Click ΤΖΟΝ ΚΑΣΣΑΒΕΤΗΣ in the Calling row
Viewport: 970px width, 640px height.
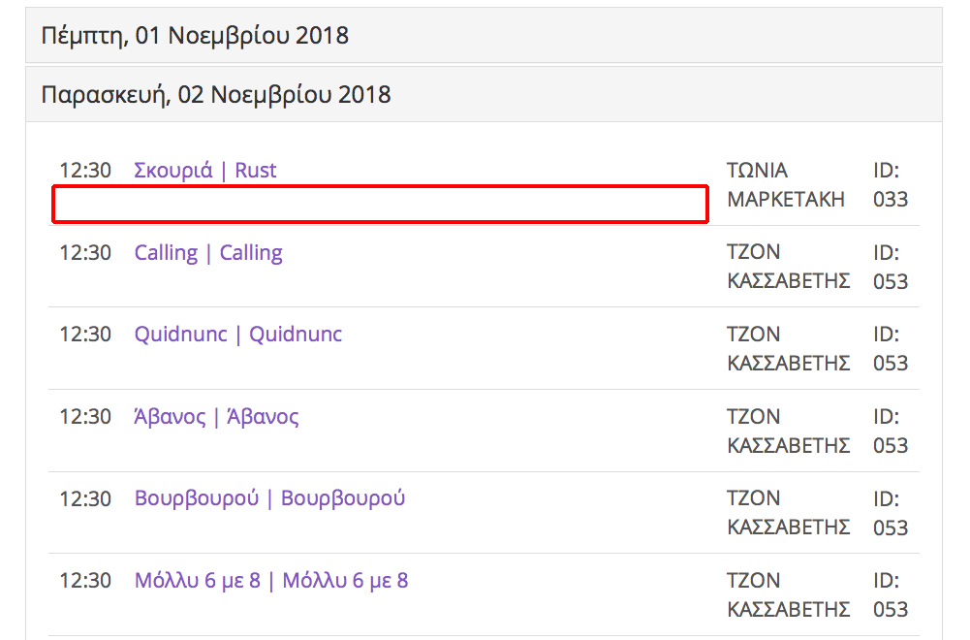(x=788, y=267)
